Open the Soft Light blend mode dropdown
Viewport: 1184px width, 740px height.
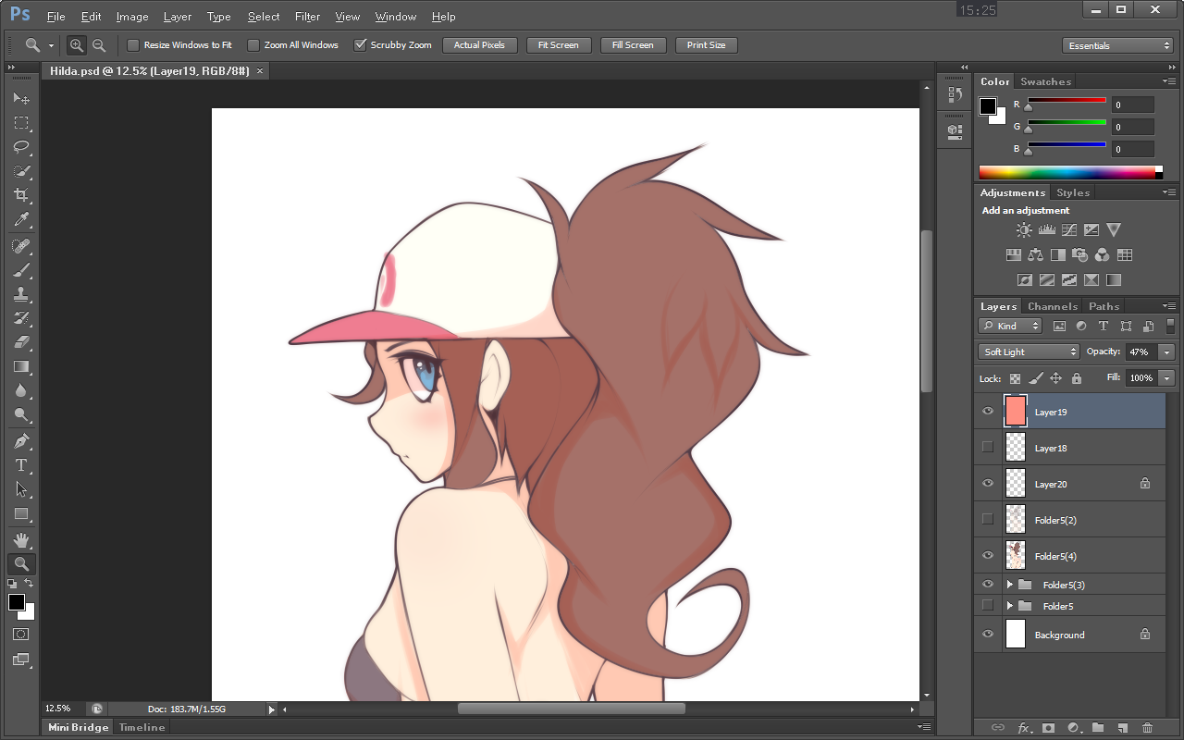pos(1029,351)
